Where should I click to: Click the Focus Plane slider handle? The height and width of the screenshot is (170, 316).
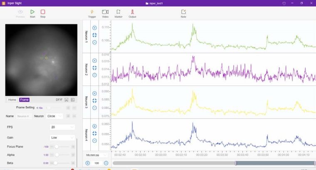[x=56, y=147]
